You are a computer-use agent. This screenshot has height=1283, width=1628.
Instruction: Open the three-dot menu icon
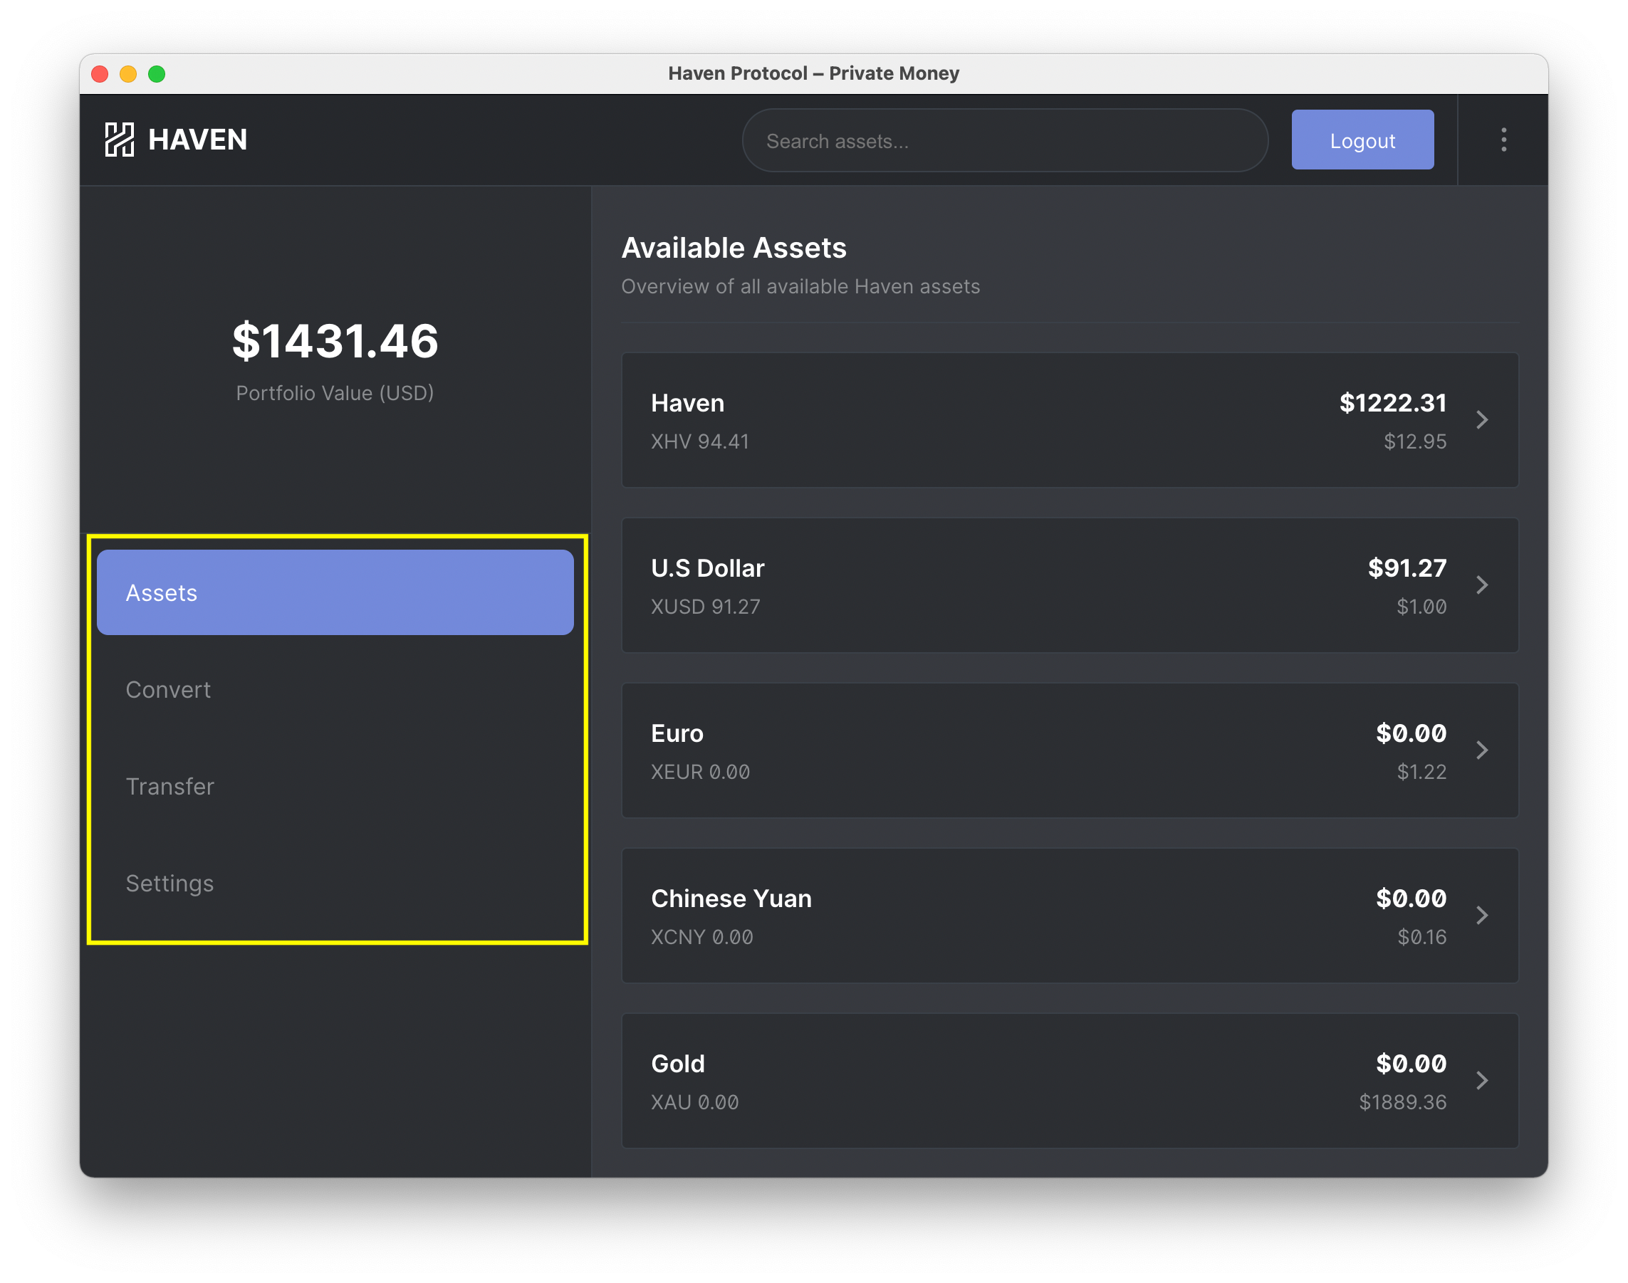(x=1504, y=139)
